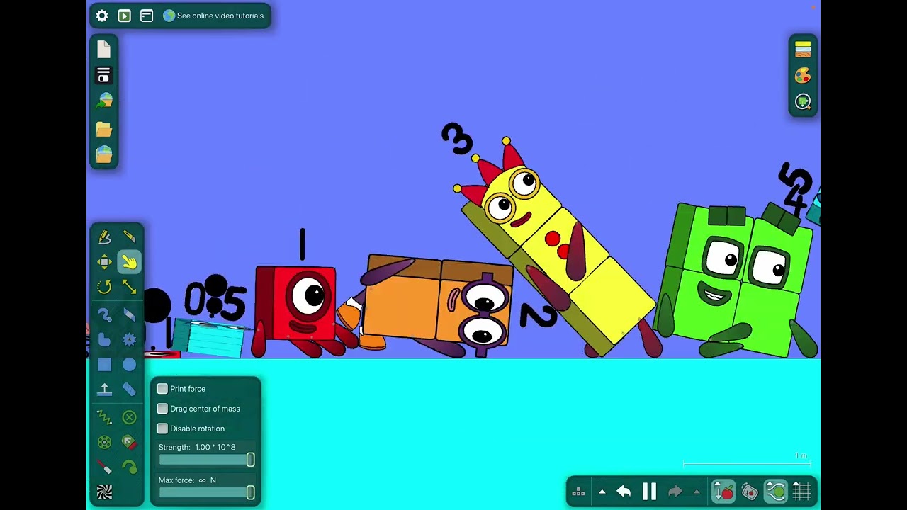
Task: Select the Scale tool
Action: 129,287
